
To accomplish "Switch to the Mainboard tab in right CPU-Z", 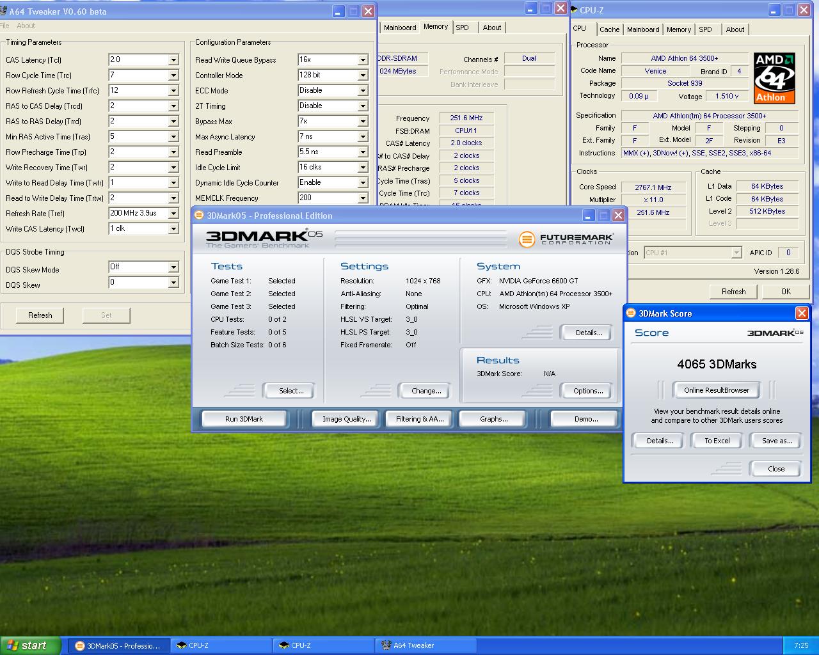I will click(643, 29).
